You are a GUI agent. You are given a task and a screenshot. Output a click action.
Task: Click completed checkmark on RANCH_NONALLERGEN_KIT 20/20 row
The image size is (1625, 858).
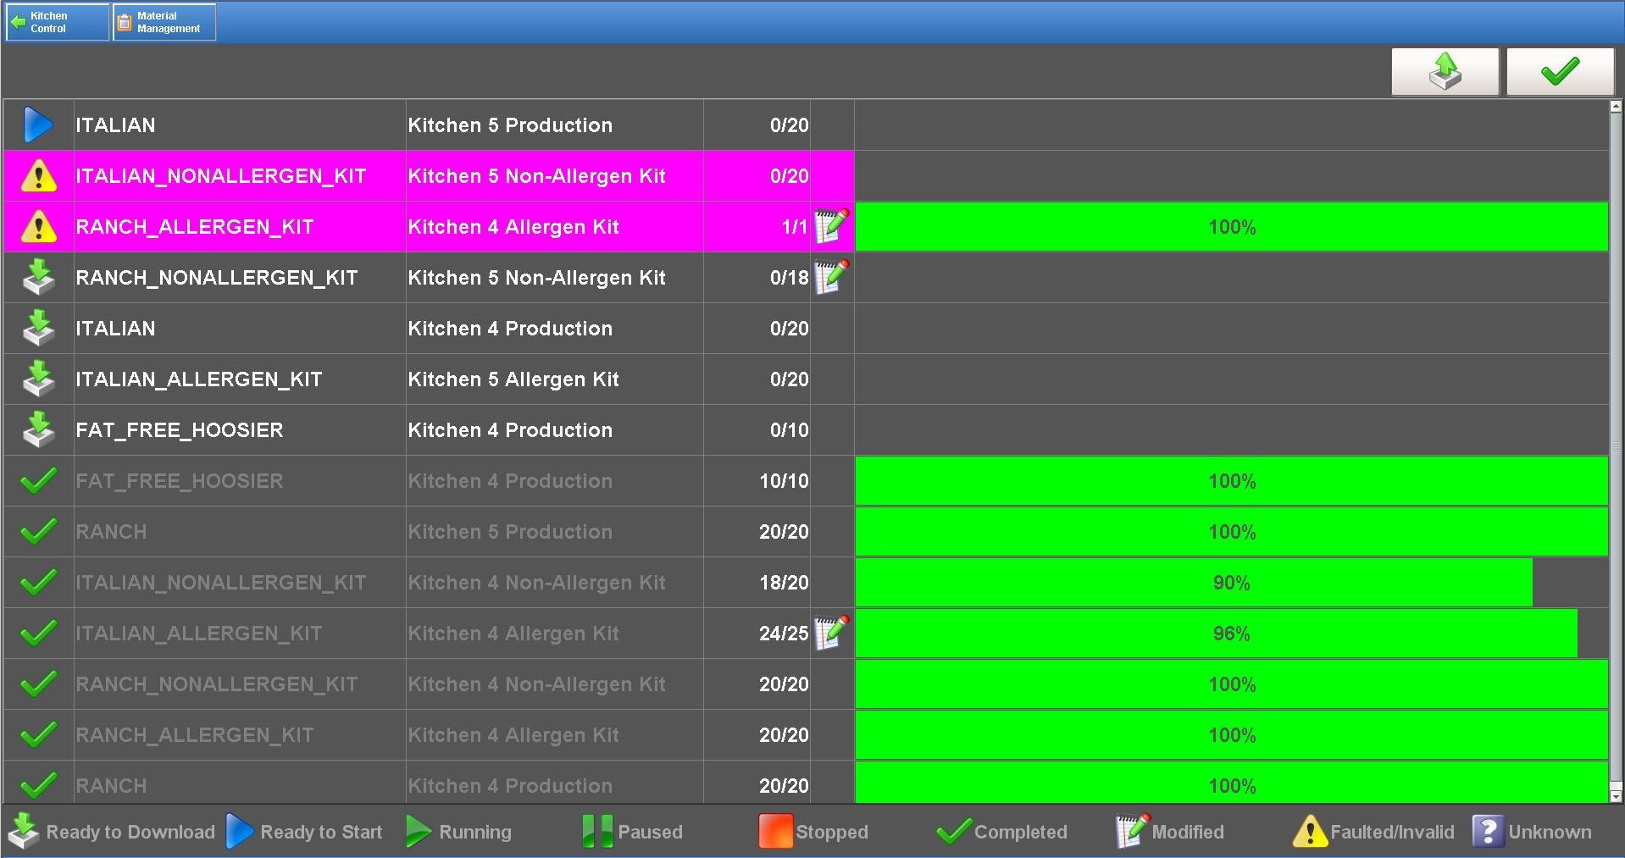coord(38,684)
